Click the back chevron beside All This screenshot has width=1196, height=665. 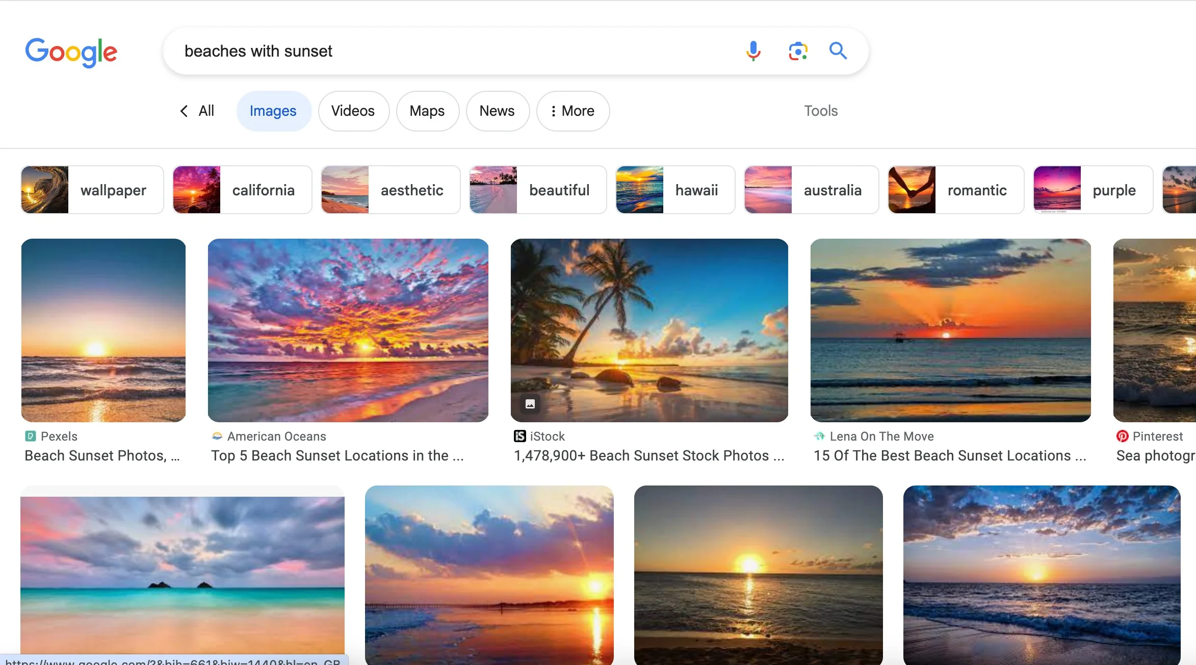point(184,111)
